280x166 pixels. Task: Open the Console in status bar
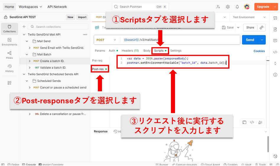29,165
